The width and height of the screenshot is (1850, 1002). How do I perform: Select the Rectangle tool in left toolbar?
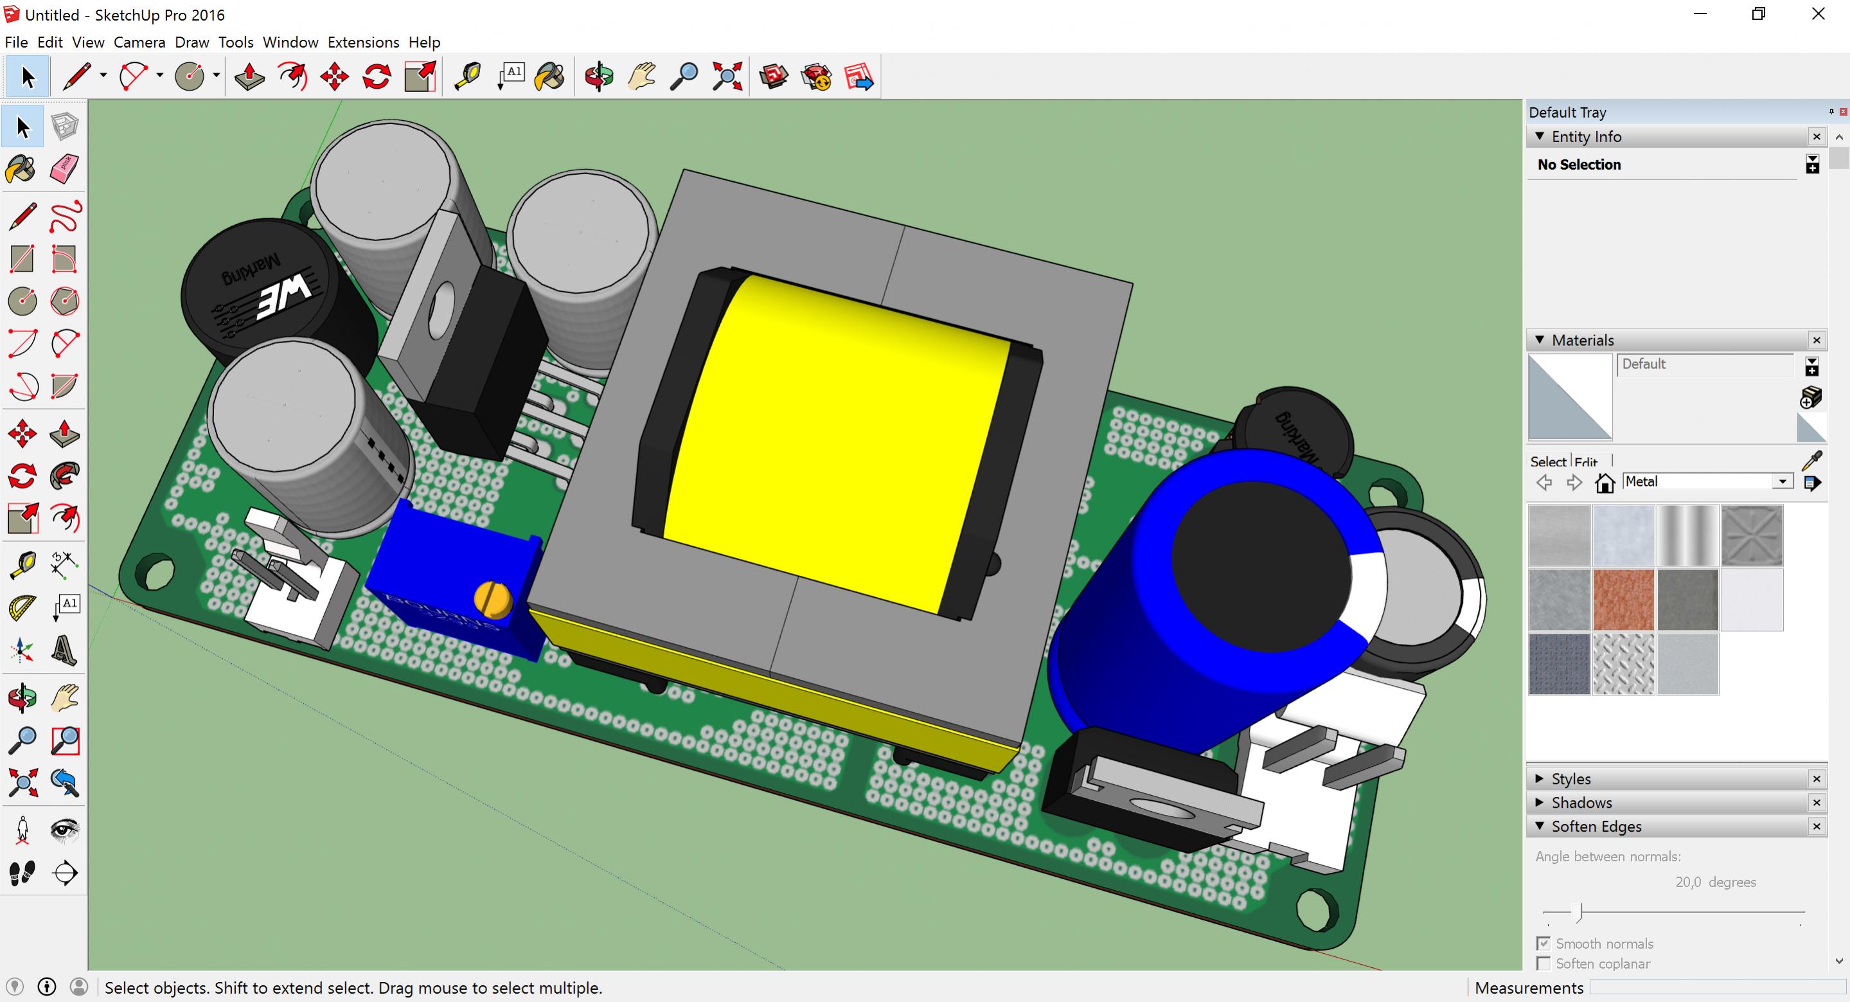(22, 259)
